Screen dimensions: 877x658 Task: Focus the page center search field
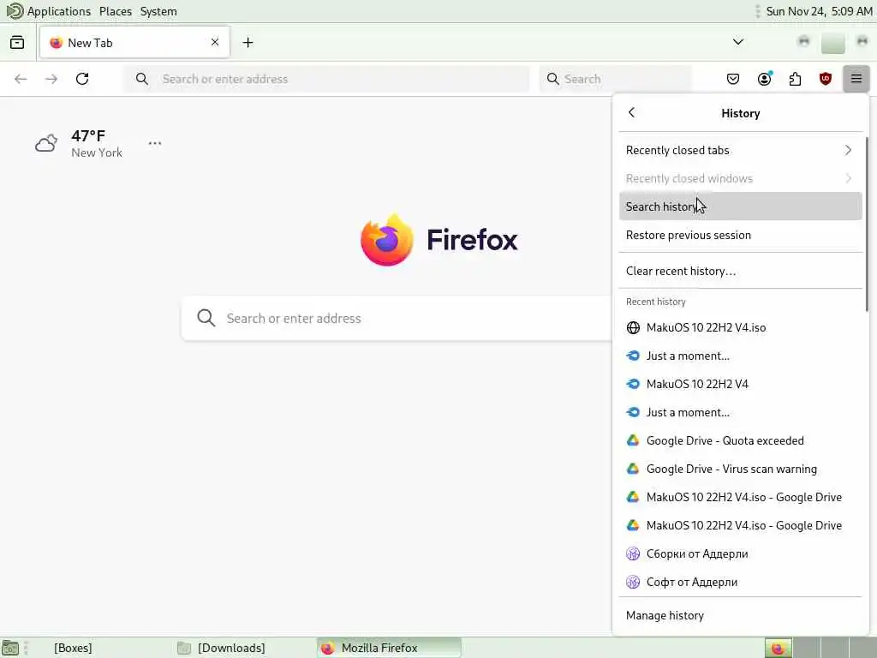[x=397, y=319]
